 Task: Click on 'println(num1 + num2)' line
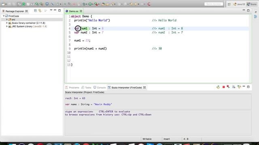tap(90, 48)
